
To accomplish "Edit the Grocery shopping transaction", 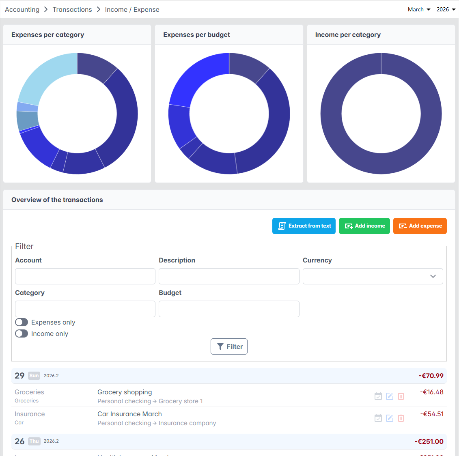I will [389, 396].
